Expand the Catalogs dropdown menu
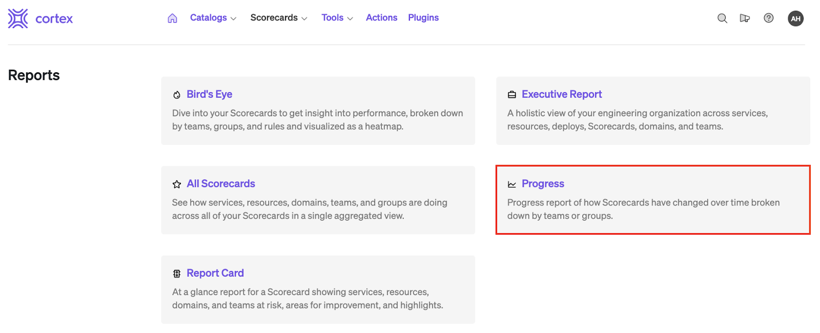The width and height of the screenshot is (820, 333). coord(213,18)
